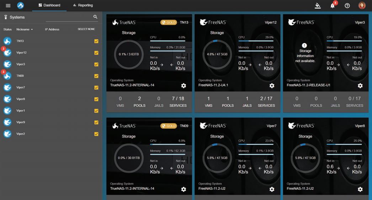Open settings gear on Viper12 card
Screen dimensions: 372x200
tap(272, 86)
